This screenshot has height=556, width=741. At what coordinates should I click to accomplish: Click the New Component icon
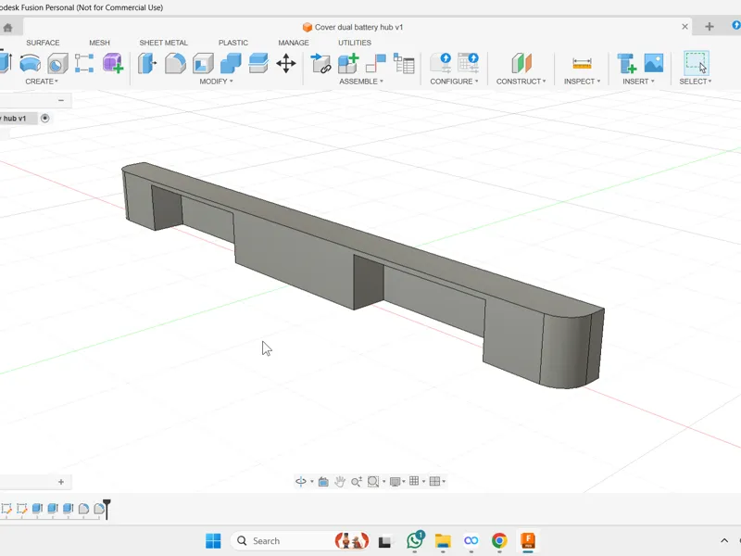[348, 63]
